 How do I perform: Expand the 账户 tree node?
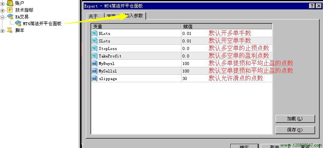[x=3, y=4]
